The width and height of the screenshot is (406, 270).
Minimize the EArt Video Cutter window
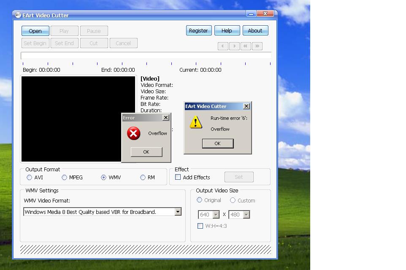[x=251, y=14]
